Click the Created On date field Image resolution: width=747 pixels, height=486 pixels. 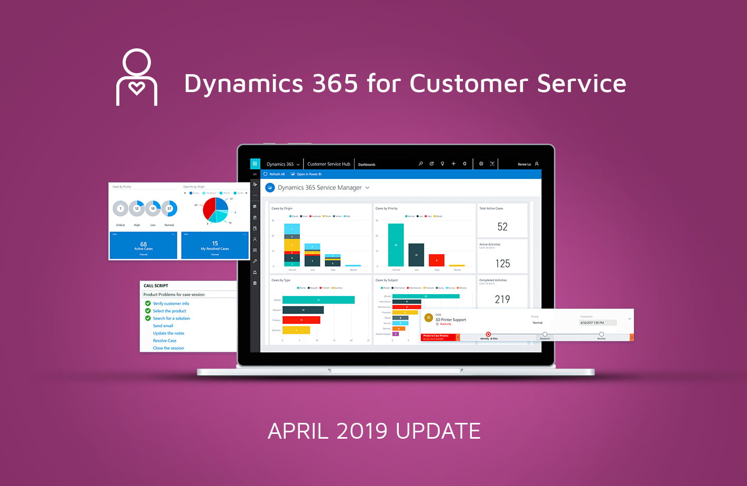tap(598, 322)
